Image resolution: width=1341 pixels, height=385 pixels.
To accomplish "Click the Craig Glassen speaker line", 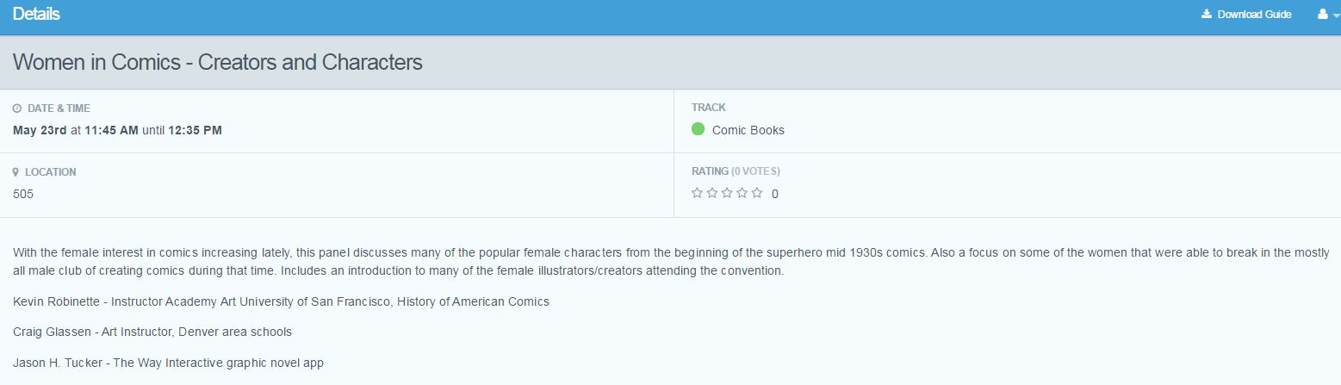I will [x=152, y=332].
